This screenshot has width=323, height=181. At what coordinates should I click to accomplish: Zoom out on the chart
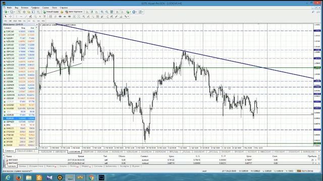(107, 12)
